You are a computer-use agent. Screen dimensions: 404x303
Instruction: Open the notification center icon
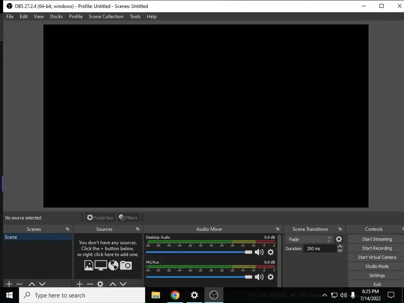pyautogui.click(x=391, y=295)
